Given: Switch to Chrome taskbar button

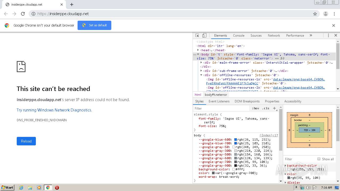Looking at the screenshot, I should click(x=48, y=188).
